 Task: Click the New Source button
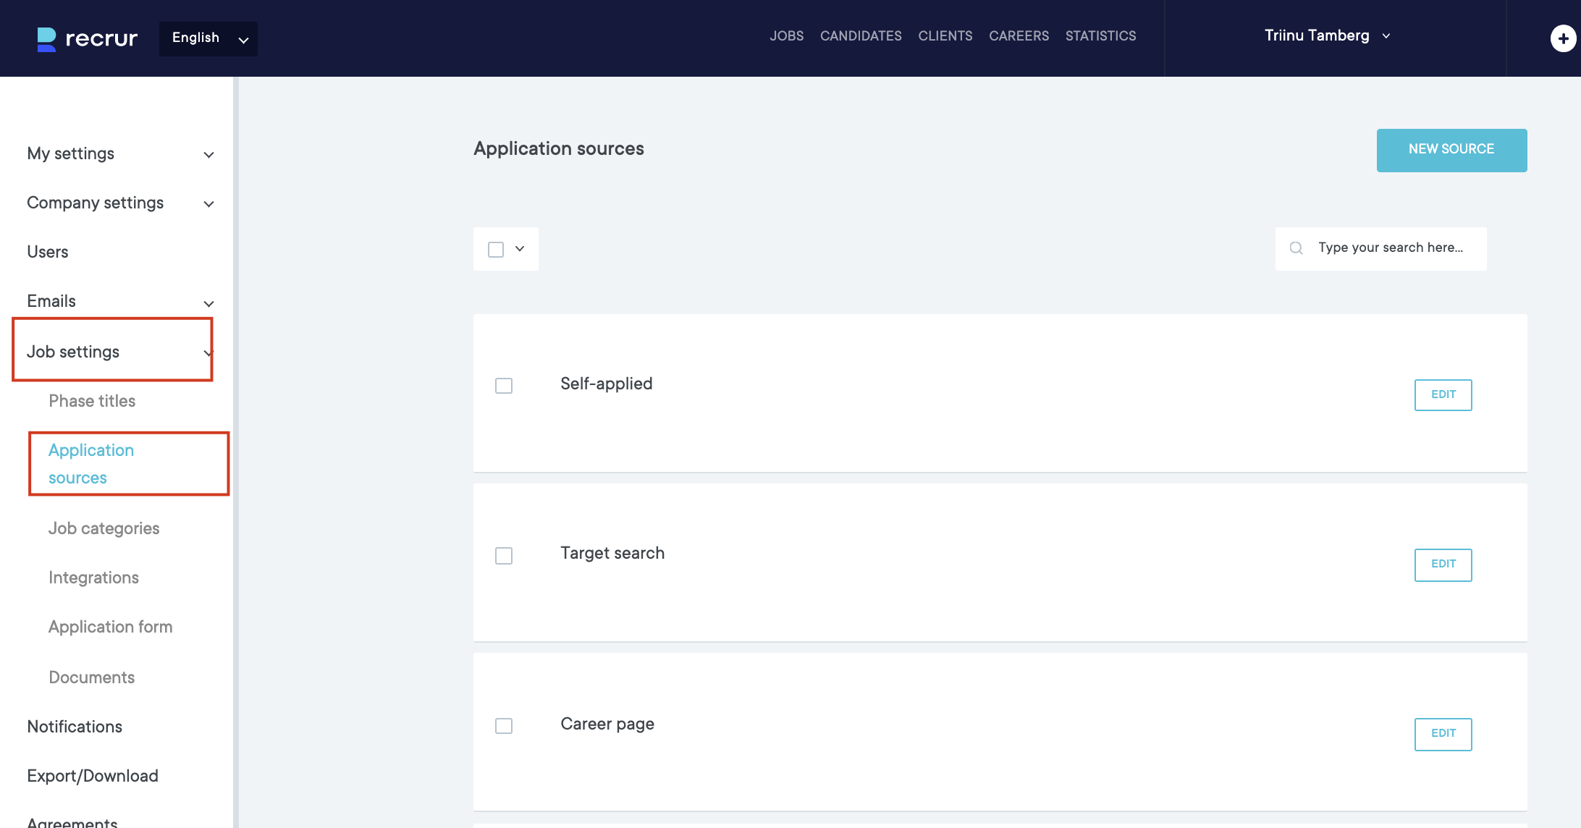1451,150
